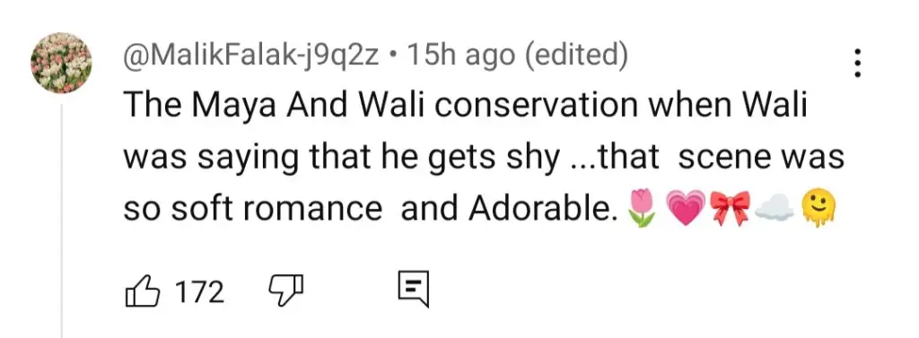Click the text "was saying that he gets shy"

pos(340,159)
